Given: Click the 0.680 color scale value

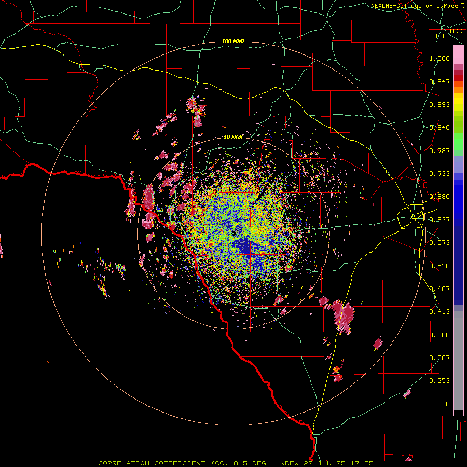Looking at the screenshot, I should point(439,197).
